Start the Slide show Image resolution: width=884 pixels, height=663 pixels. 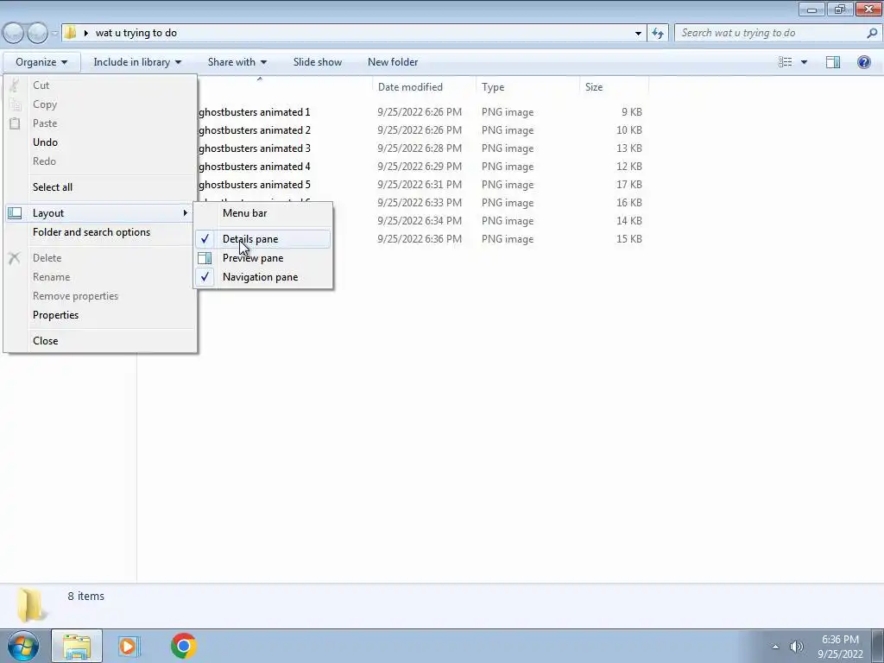point(318,62)
